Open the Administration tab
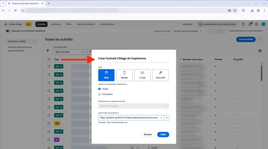 [x=107, y=24]
